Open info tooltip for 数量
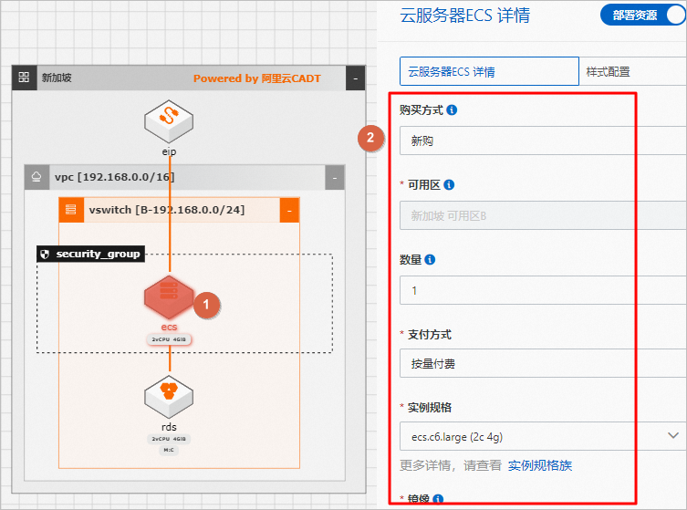This screenshot has height=510, width=687. click(431, 259)
